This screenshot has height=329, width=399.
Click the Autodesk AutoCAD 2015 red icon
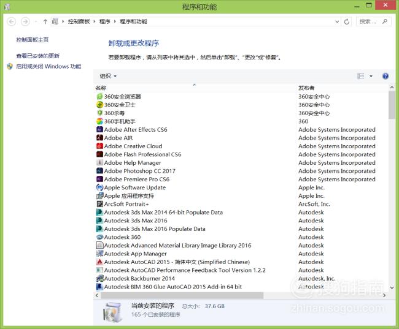(99, 262)
